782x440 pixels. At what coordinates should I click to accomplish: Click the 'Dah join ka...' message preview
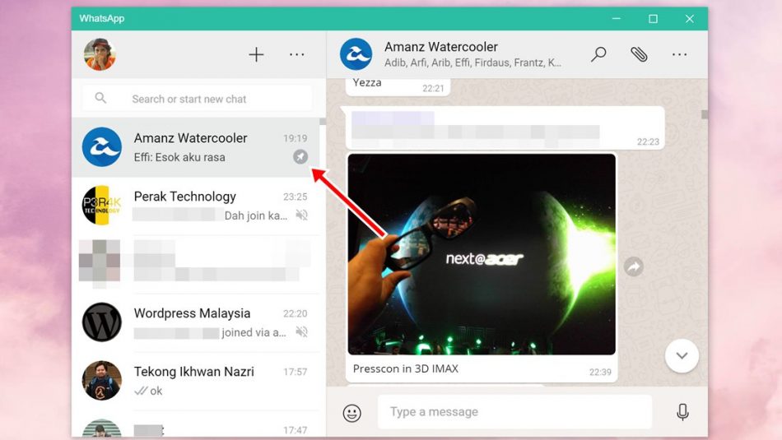tap(256, 215)
